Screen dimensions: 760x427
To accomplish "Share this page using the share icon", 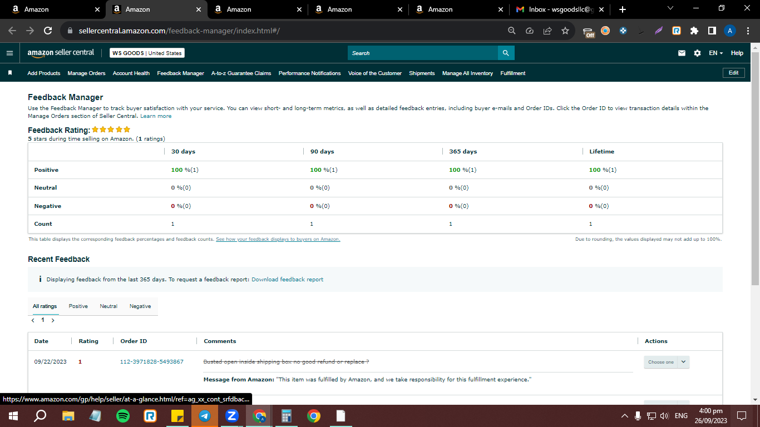I will 547,31.
